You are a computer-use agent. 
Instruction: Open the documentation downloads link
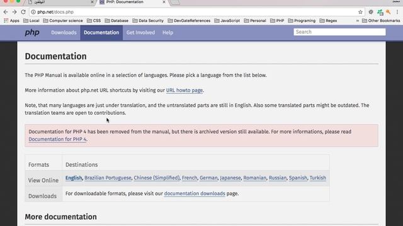(x=195, y=193)
